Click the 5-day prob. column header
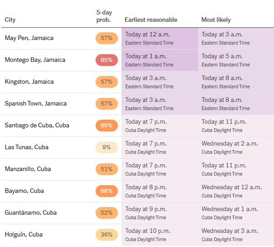This screenshot has height=247, width=274. coord(104,16)
